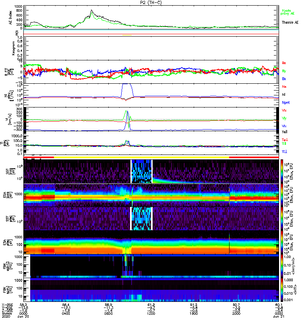
Task: Click the 2020 year label
Action: (x=6, y=316)
